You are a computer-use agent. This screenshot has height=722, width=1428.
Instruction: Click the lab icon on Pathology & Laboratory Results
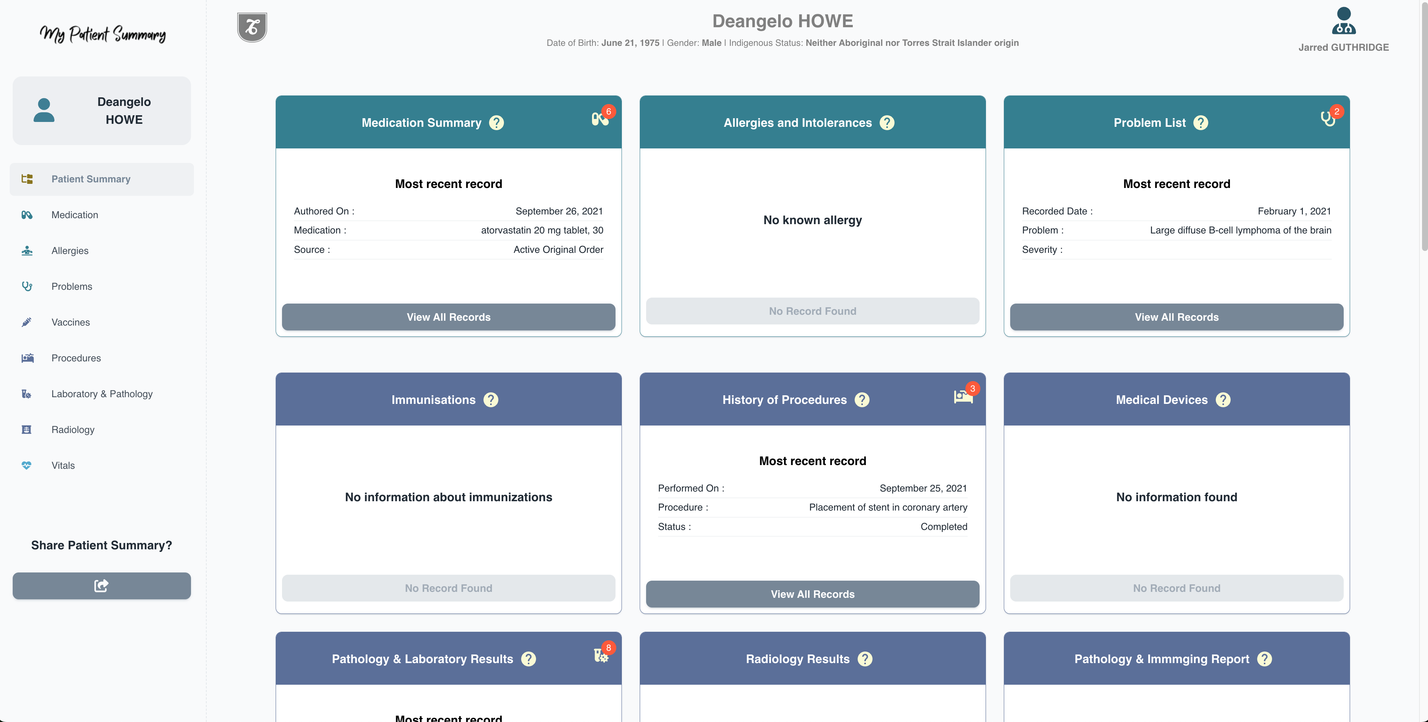[x=600, y=656]
